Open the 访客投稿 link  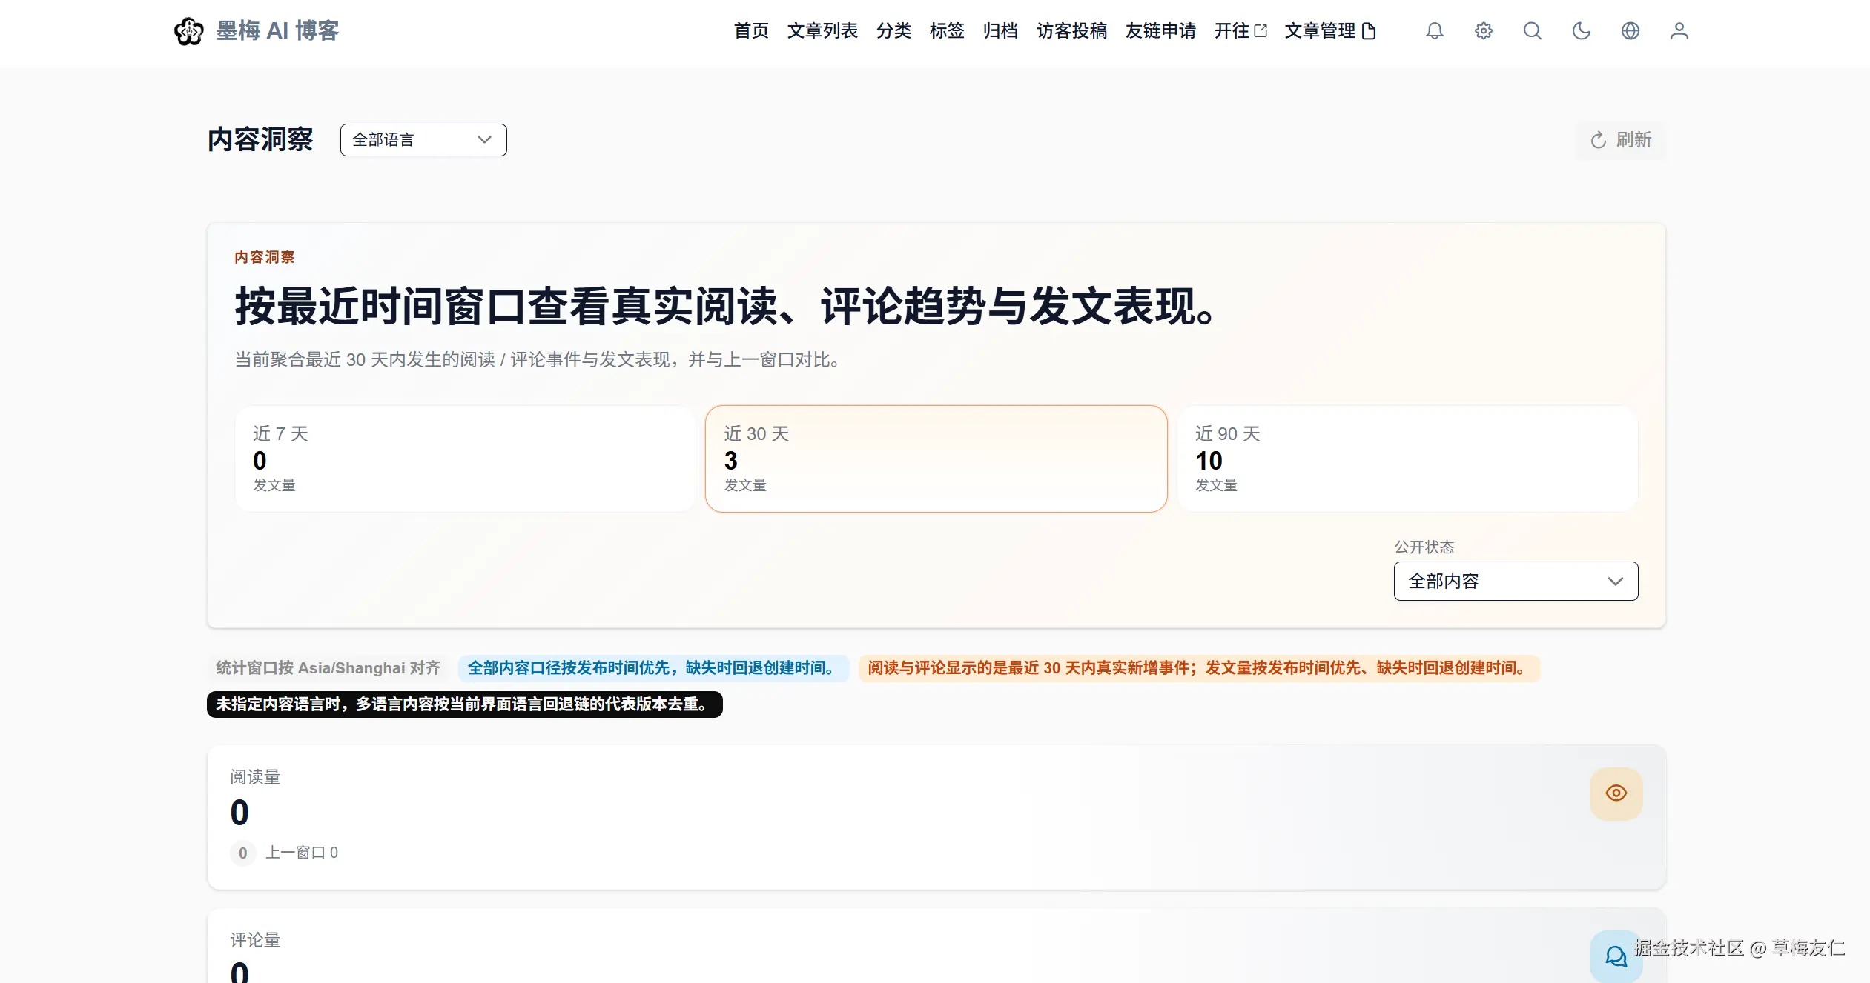pos(1071,31)
